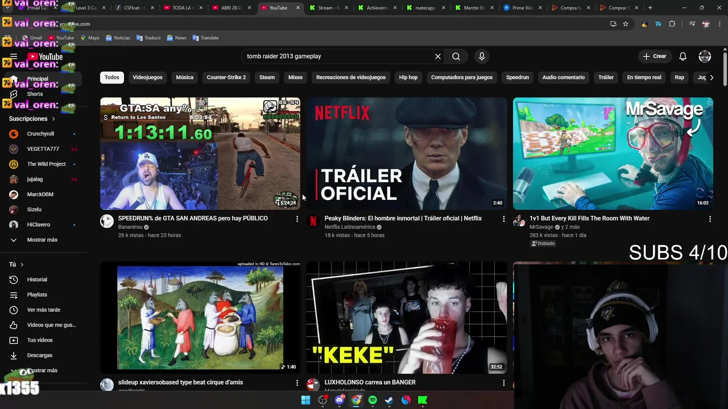This screenshot has height=409, width=728.
Task: Expand the Tú section chevron
Action: click(22, 265)
